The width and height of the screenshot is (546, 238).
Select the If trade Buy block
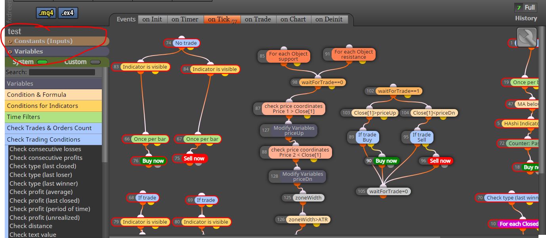click(363, 137)
